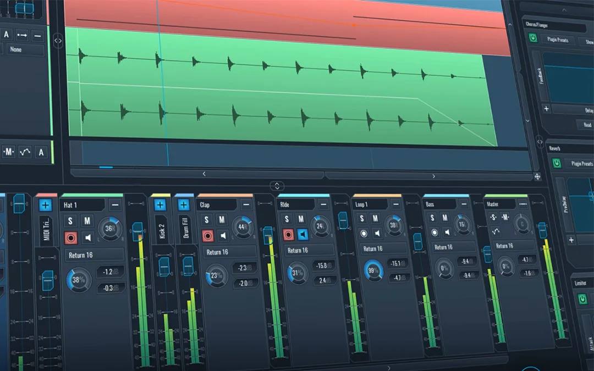
Task: Solo the Hat 1 channel
Action: [x=70, y=221]
